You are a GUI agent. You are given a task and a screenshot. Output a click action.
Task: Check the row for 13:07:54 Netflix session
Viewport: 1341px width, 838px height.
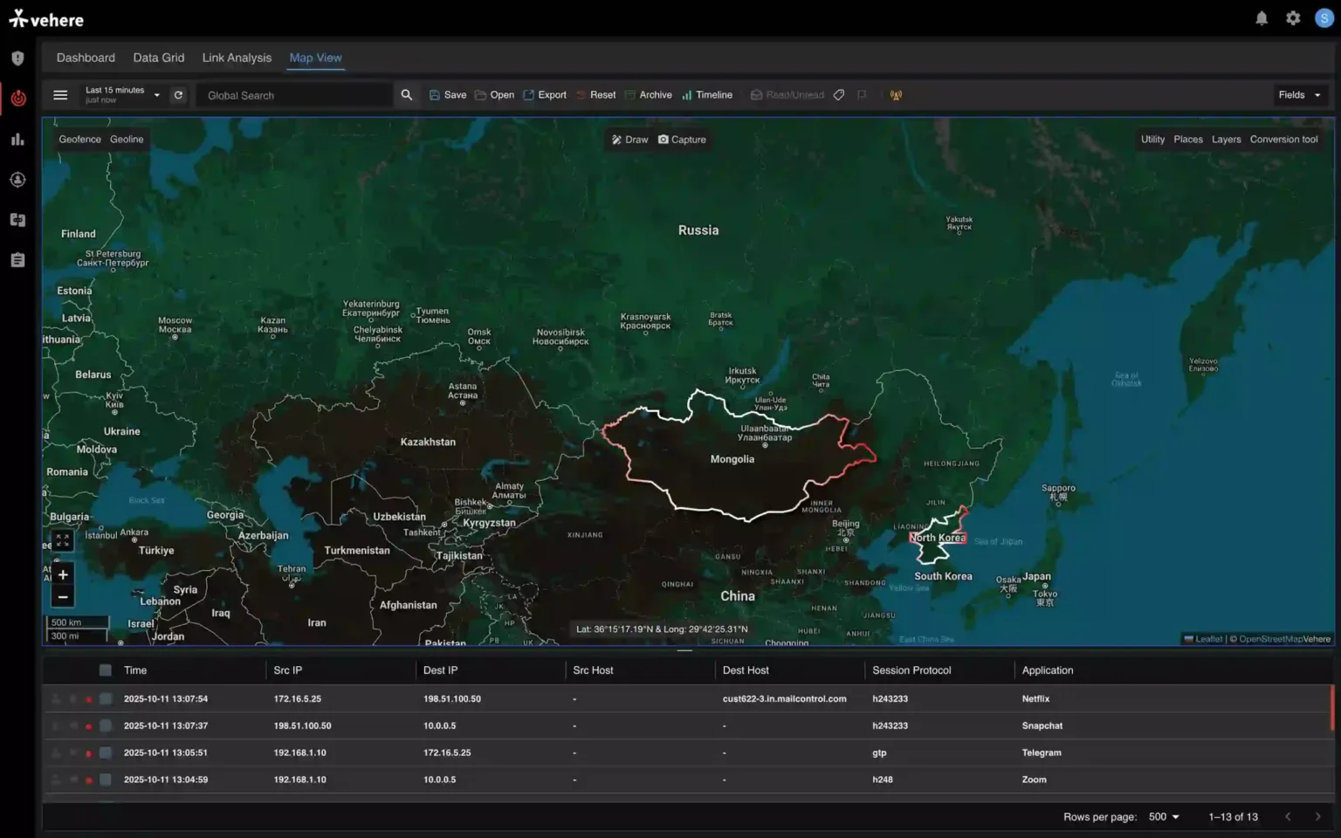click(106, 699)
